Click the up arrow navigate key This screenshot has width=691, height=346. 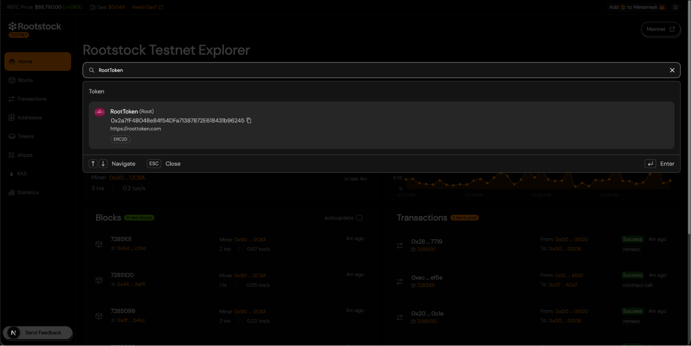pyautogui.click(x=93, y=164)
